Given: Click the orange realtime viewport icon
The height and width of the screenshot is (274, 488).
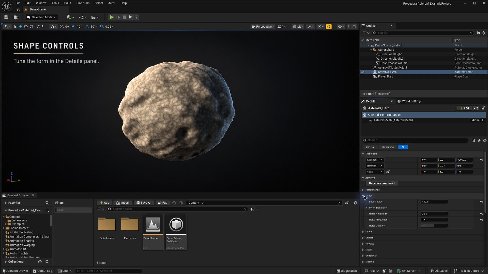Looking at the screenshot, I should coord(329,27).
